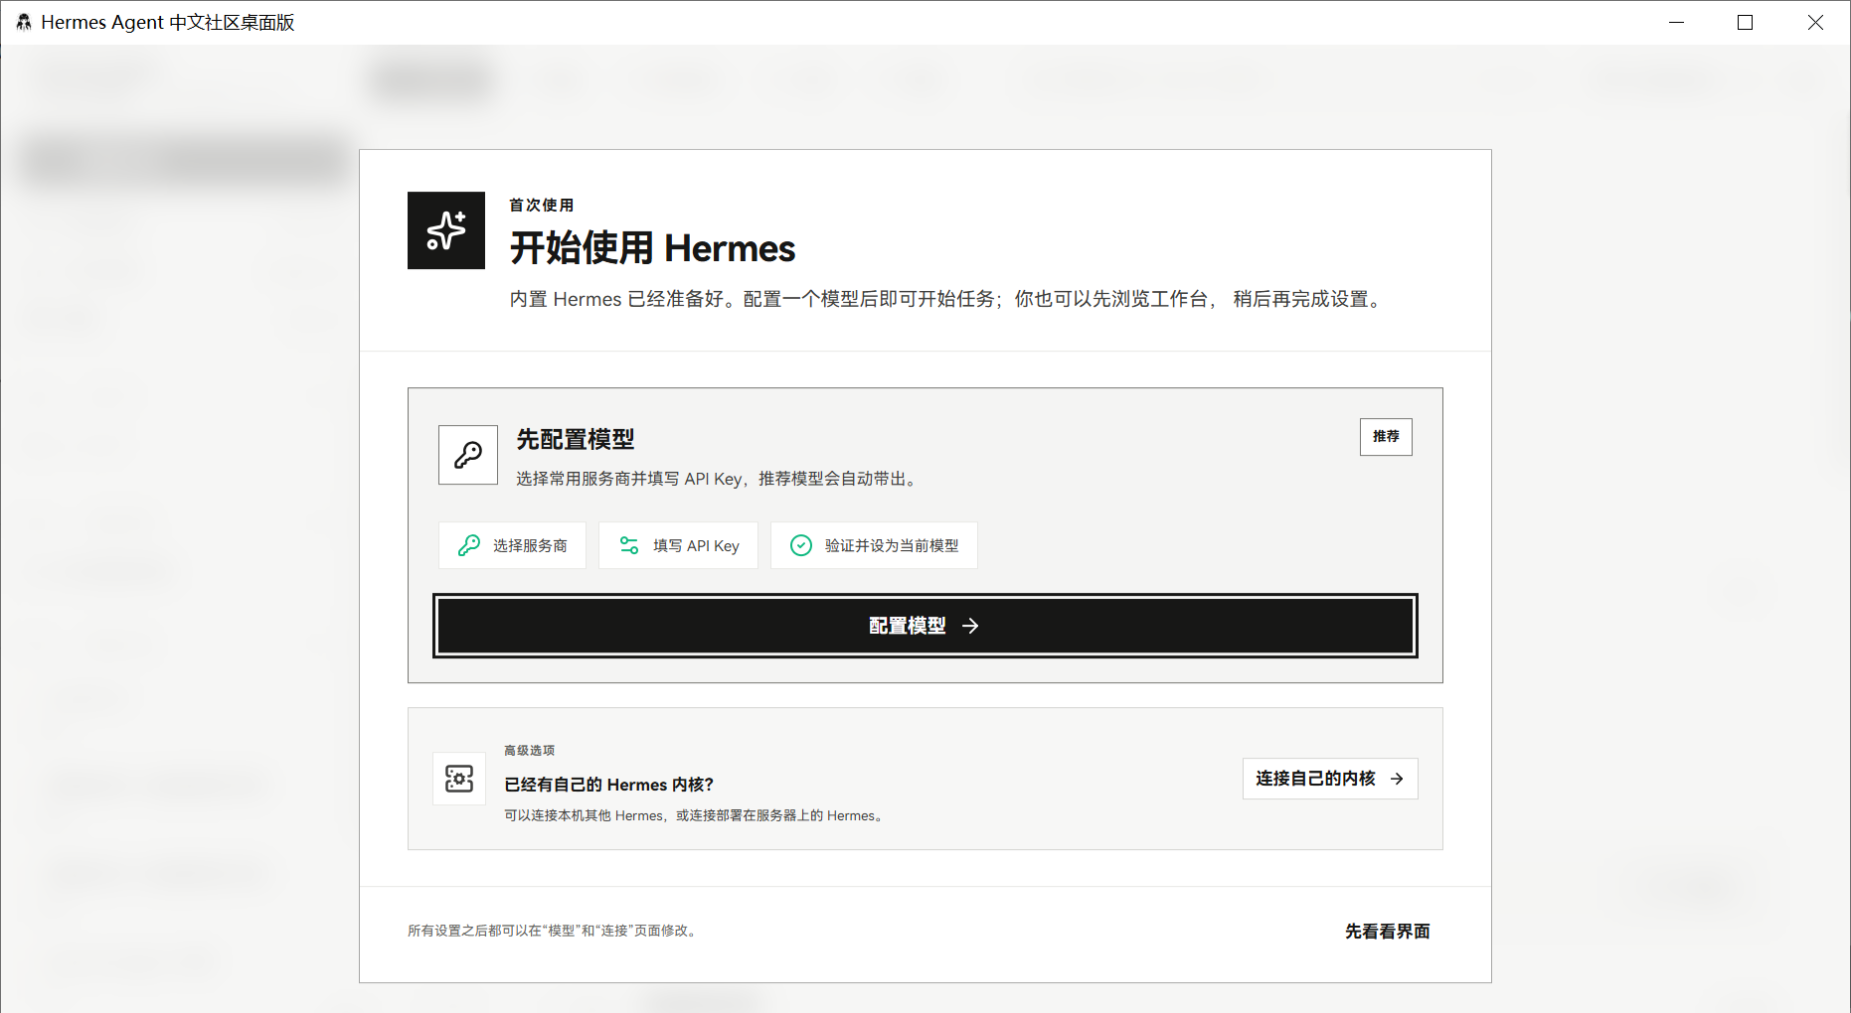The image size is (1851, 1013).
Task: Click the Hermes Agent app icon in title bar
Action: pyautogui.click(x=24, y=22)
